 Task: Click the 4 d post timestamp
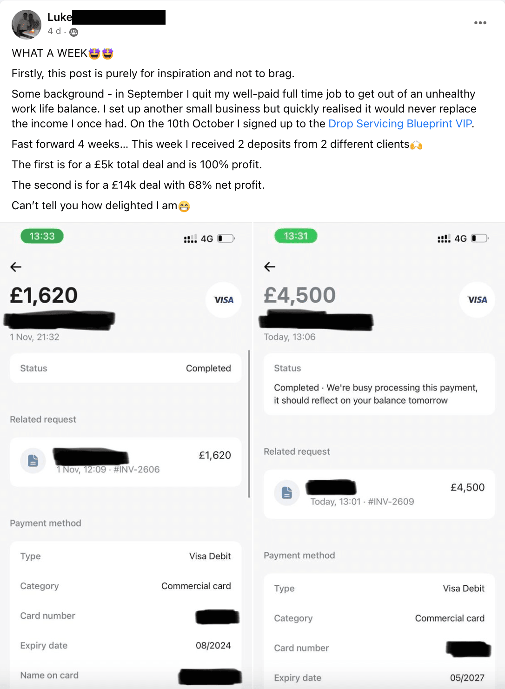pyautogui.click(x=54, y=31)
